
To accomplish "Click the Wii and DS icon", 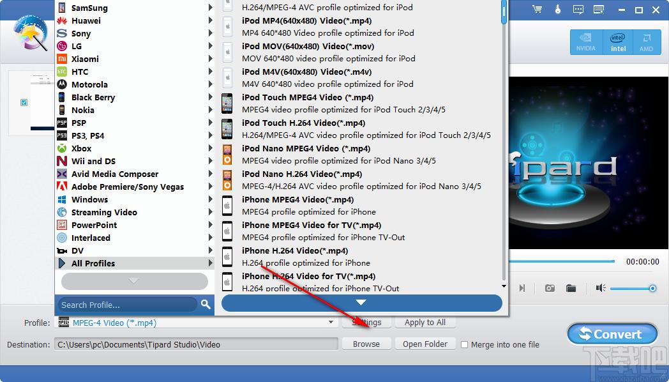I will coord(62,161).
